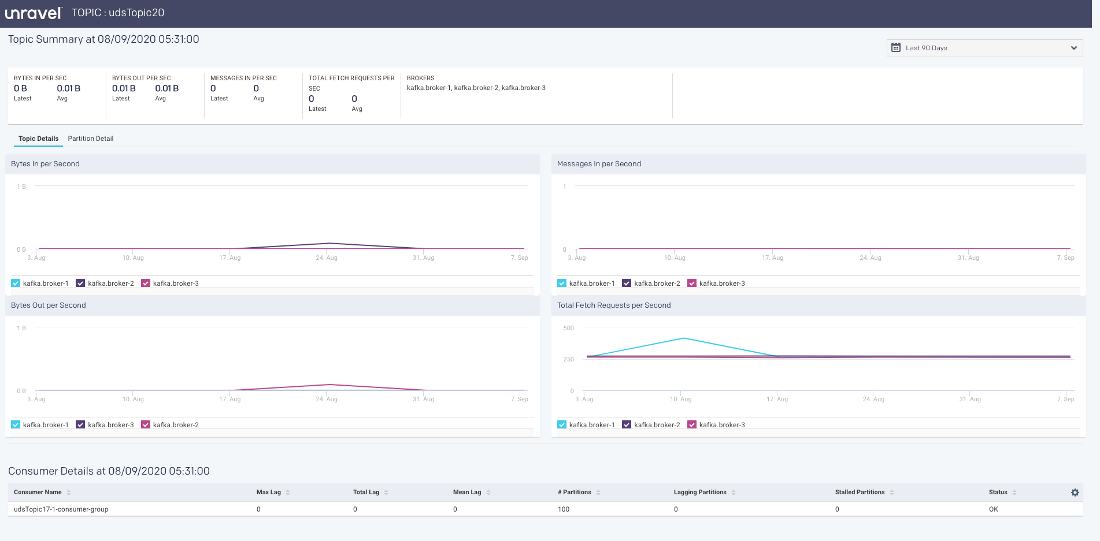This screenshot has width=1100, height=541.
Task: Toggle kafka.broker-2 in Messages In chart
Action: pos(627,283)
